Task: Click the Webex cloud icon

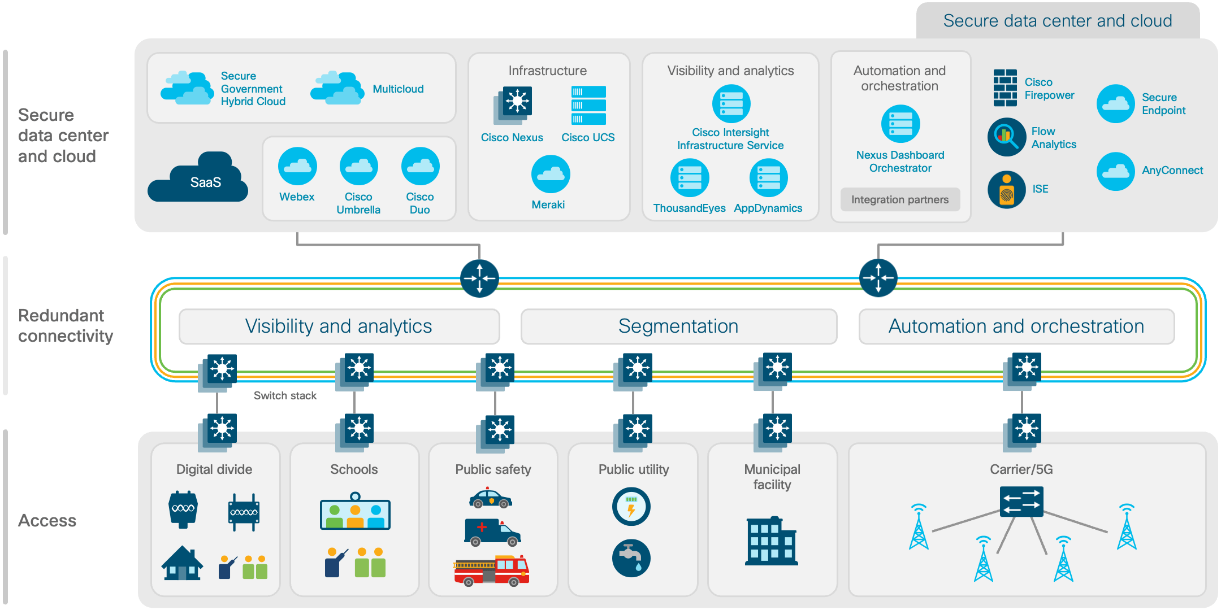Action: [x=297, y=166]
